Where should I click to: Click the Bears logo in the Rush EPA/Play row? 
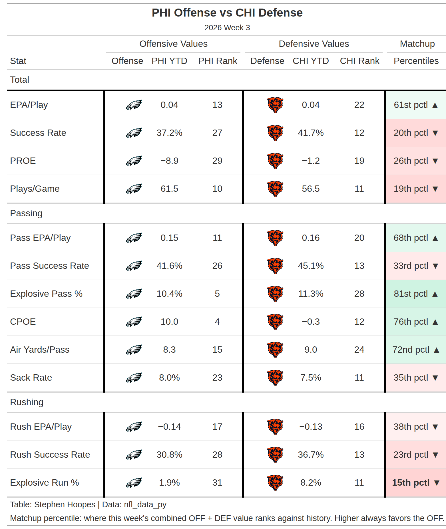pos(275,427)
